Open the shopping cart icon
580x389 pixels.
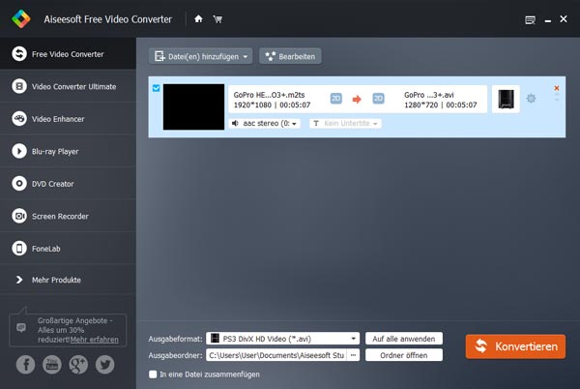click(217, 18)
